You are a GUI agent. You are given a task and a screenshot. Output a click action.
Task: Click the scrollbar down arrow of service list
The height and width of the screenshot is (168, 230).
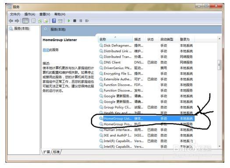click(219, 146)
